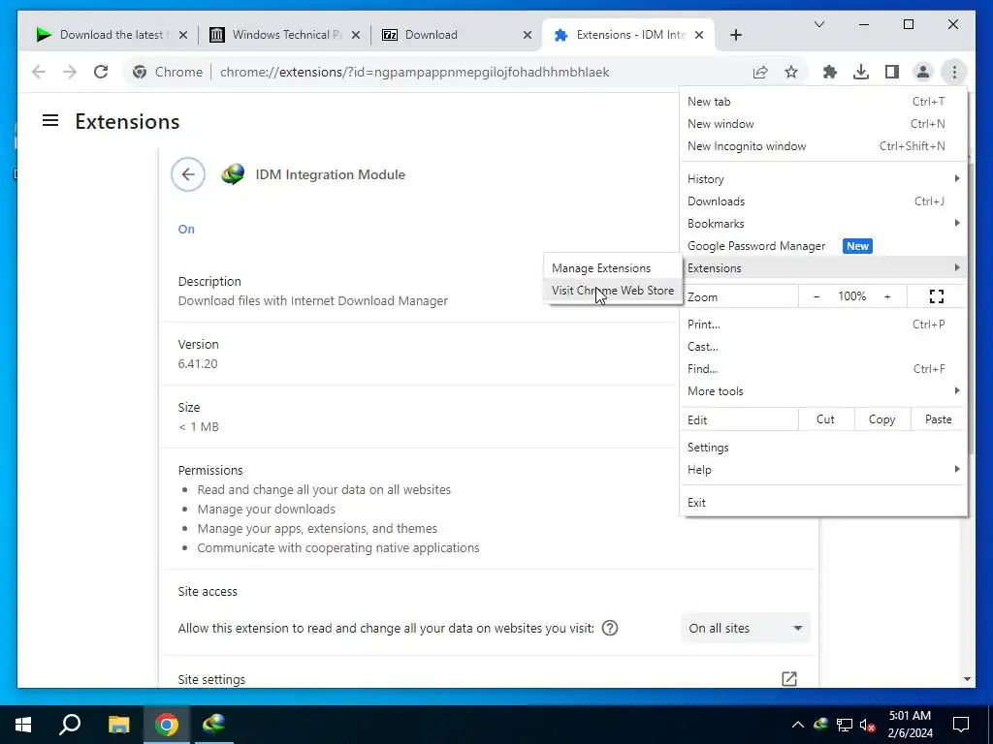Screen dimensions: 993x744
Task: Close the Extensions - IDM tab
Action: point(699,35)
